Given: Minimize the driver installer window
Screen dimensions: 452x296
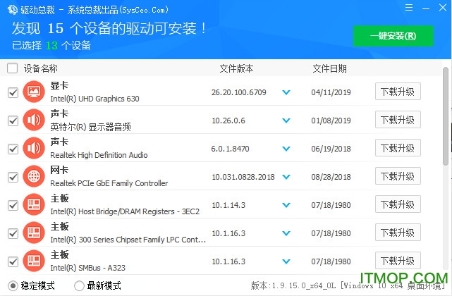Looking at the screenshot, I should pyautogui.click(x=426, y=8).
